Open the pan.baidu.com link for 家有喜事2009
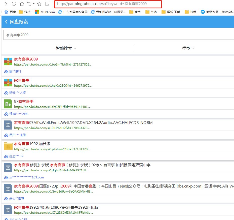 (50, 64)
